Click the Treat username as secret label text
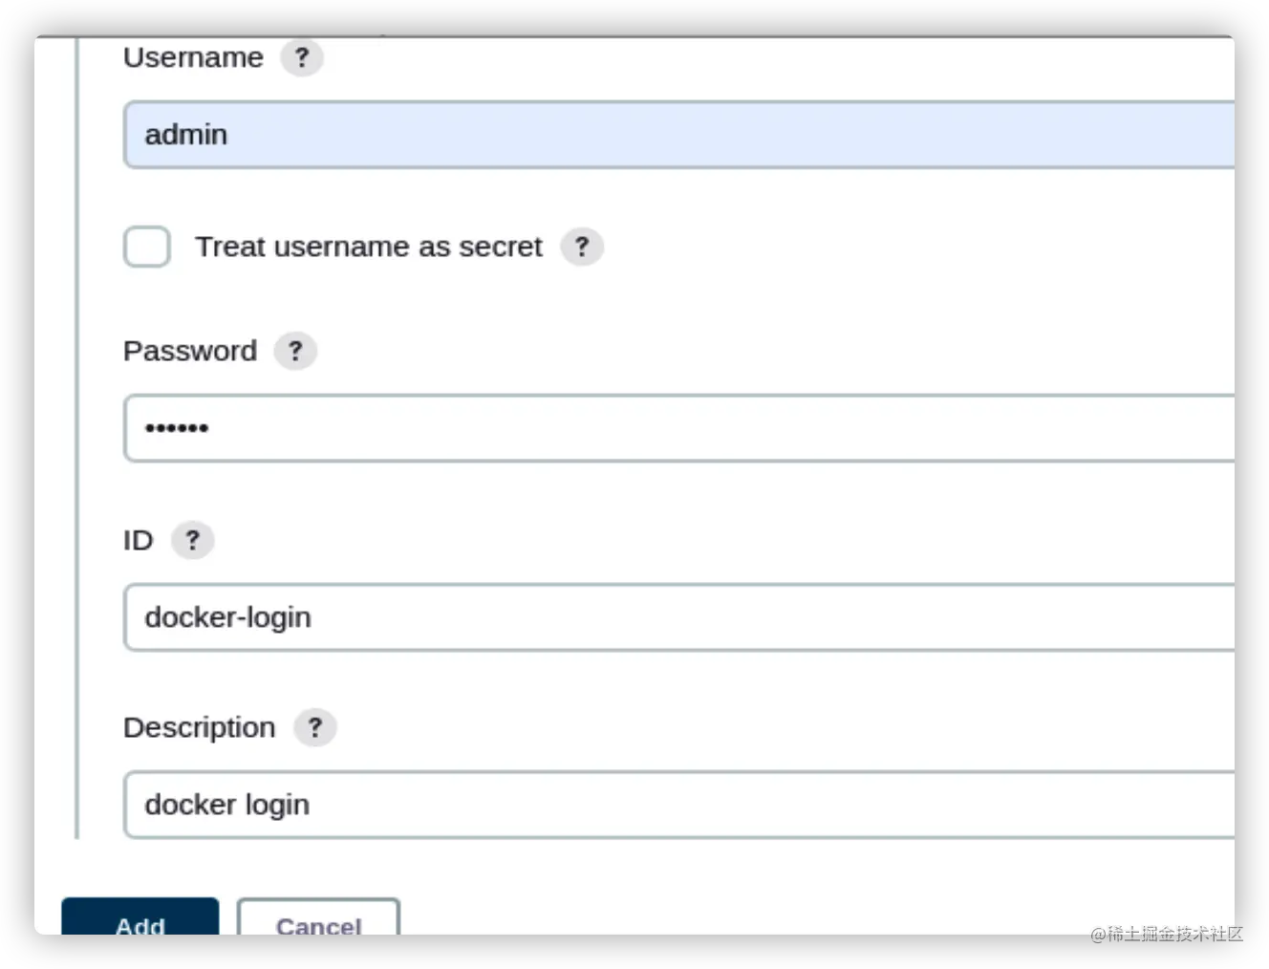The image size is (1269, 969). pyautogui.click(x=368, y=248)
